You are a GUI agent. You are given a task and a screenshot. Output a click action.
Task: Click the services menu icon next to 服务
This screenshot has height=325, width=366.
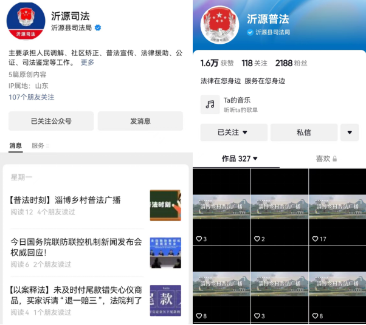[x=48, y=146]
